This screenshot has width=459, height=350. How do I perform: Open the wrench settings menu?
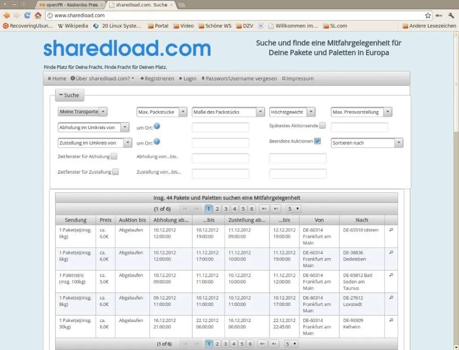point(451,15)
